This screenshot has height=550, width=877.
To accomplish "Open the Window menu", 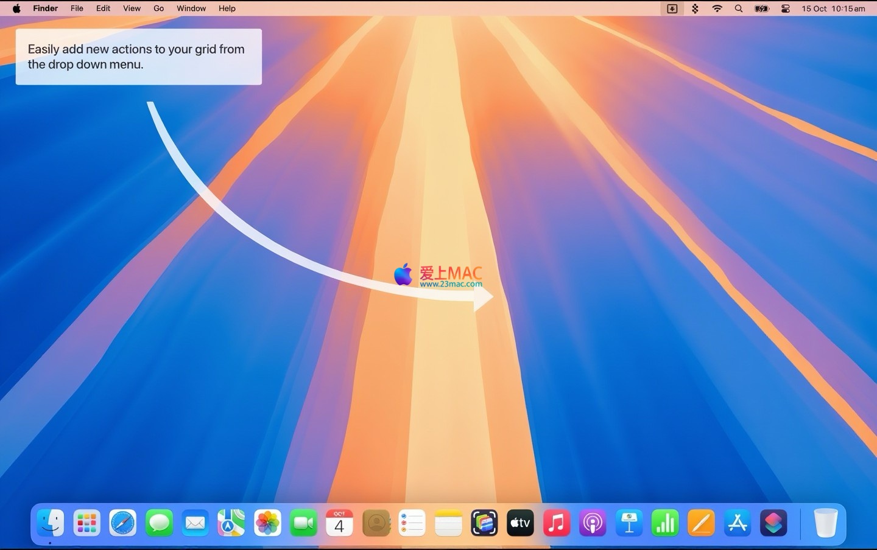I will point(191,9).
